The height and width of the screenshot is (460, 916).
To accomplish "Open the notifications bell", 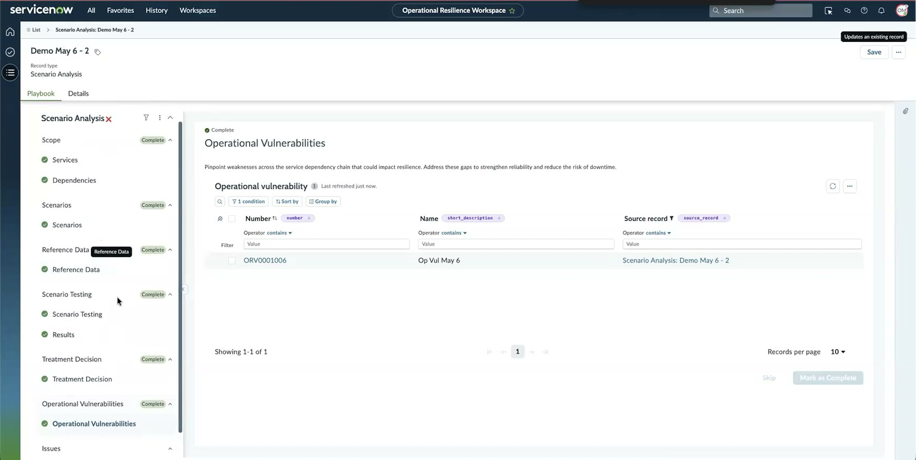I will (x=881, y=11).
